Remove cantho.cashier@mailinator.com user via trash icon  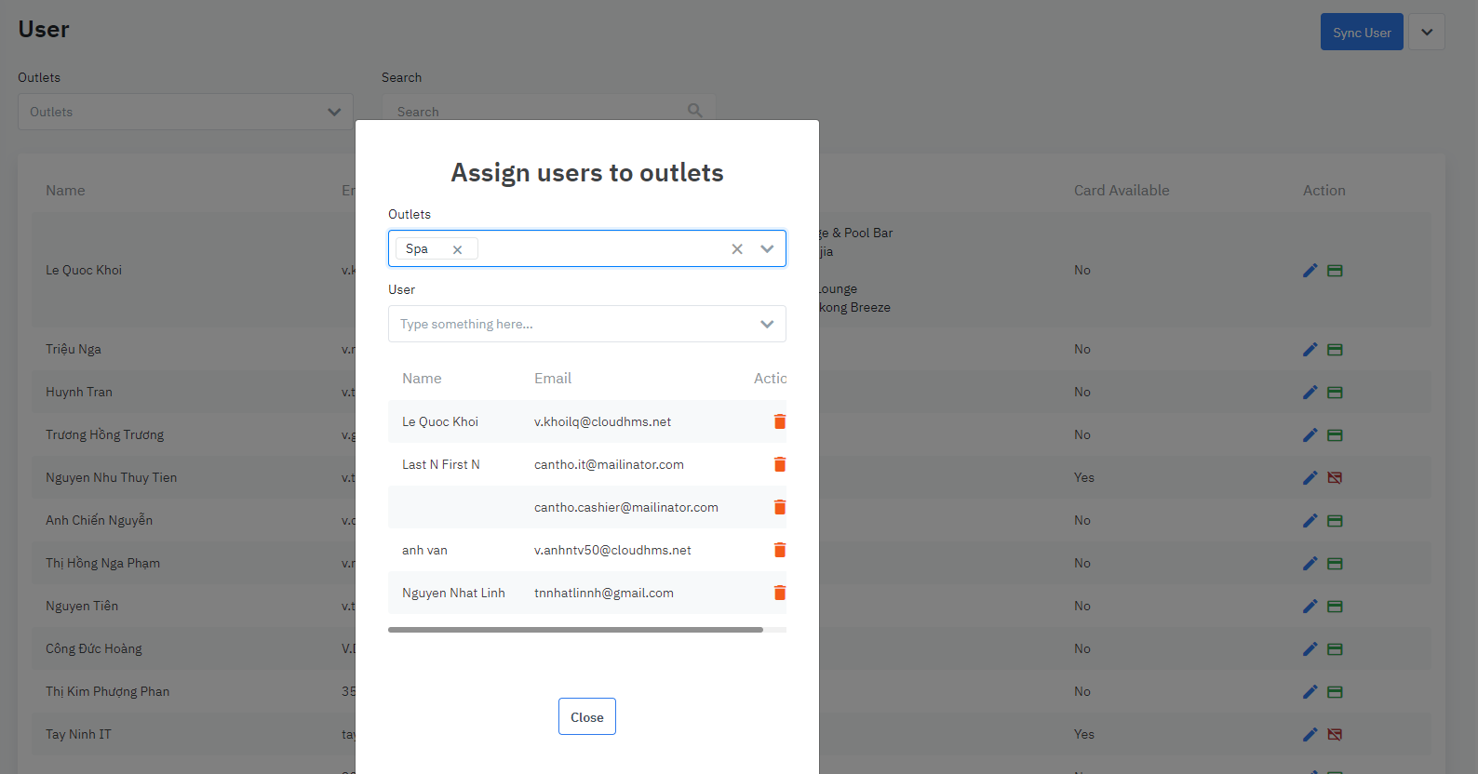point(779,507)
